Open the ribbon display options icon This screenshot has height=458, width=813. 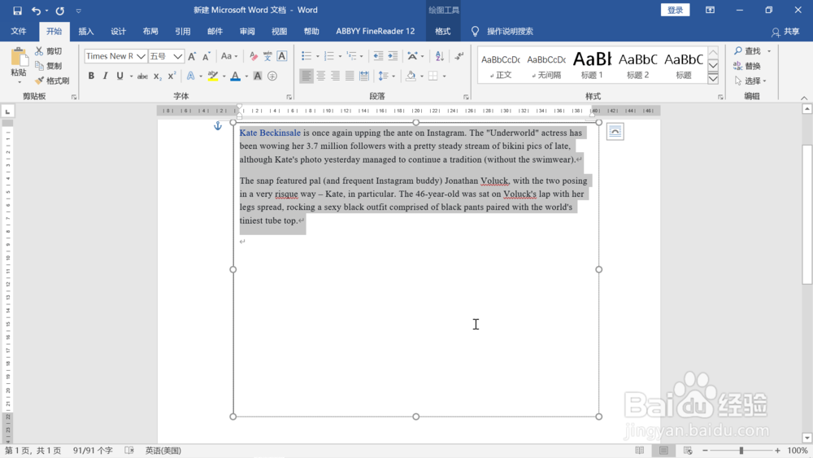(x=710, y=10)
